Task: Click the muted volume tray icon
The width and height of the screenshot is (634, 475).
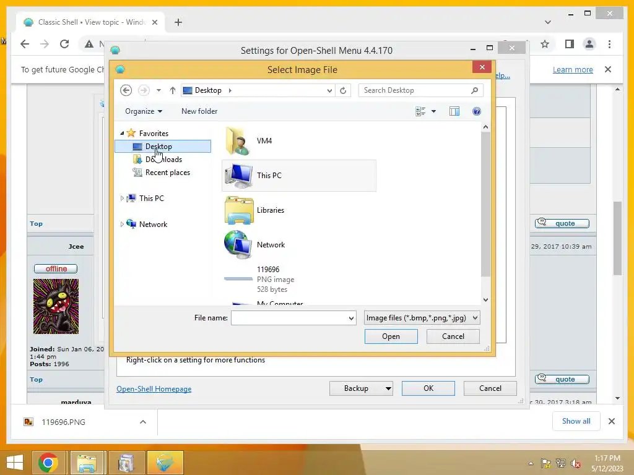Action: click(x=575, y=463)
